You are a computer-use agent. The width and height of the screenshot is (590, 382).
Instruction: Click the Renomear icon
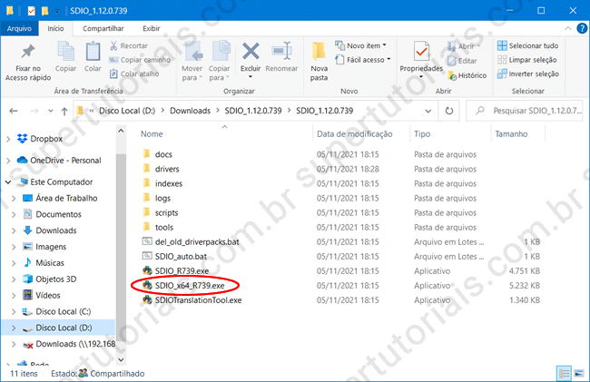[x=281, y=52]
